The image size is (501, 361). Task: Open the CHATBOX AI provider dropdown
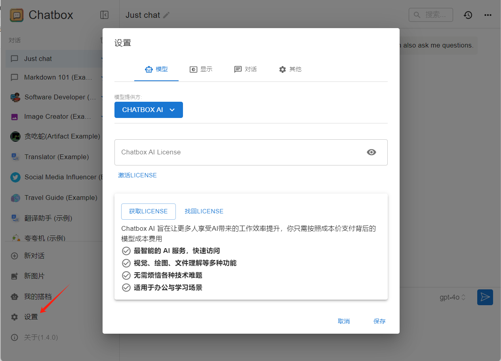[149, 110]
